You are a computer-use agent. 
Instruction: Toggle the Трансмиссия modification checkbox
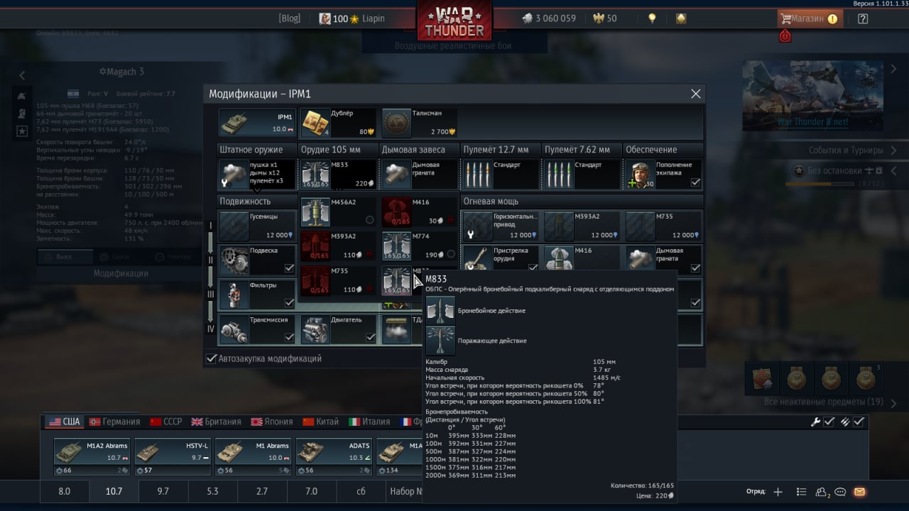pos(289,337)
